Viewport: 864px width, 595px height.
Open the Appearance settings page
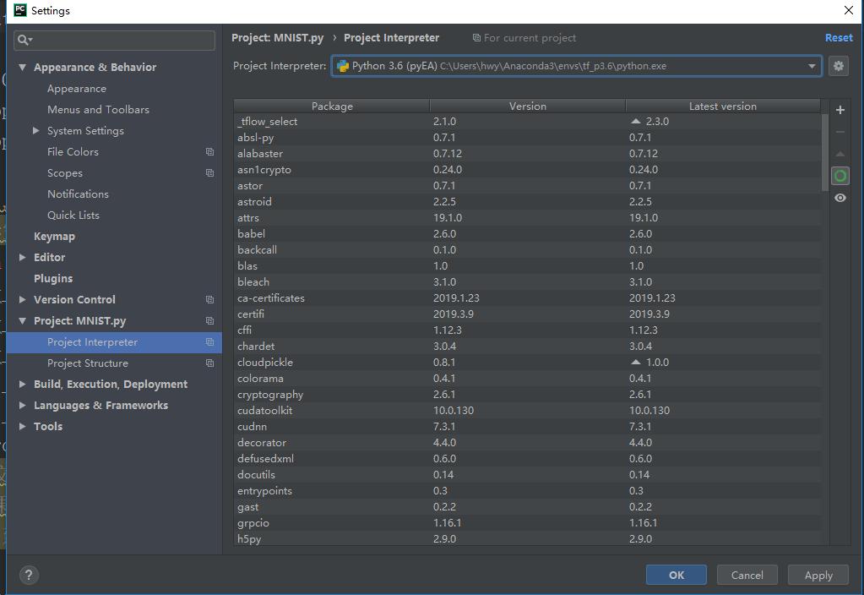pos(77,88)
